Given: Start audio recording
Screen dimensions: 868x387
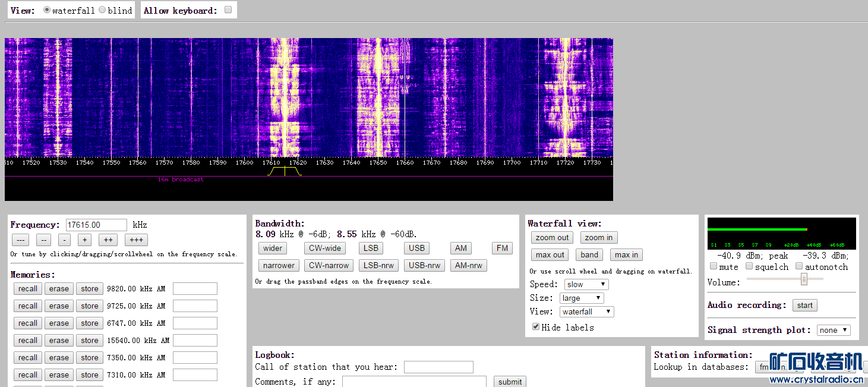Looking at the screenshot, I should coord(804,306).
